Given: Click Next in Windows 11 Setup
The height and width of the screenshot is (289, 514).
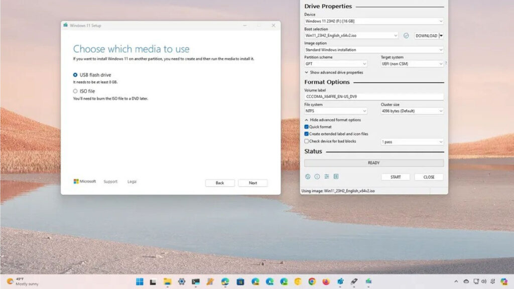Looking at the screenshot, I should (x=252, y=183).
